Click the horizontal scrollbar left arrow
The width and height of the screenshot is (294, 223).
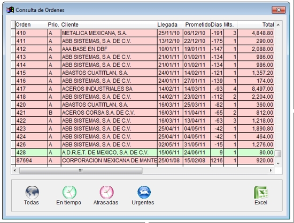pyautogui.click(x=15, y=170)
